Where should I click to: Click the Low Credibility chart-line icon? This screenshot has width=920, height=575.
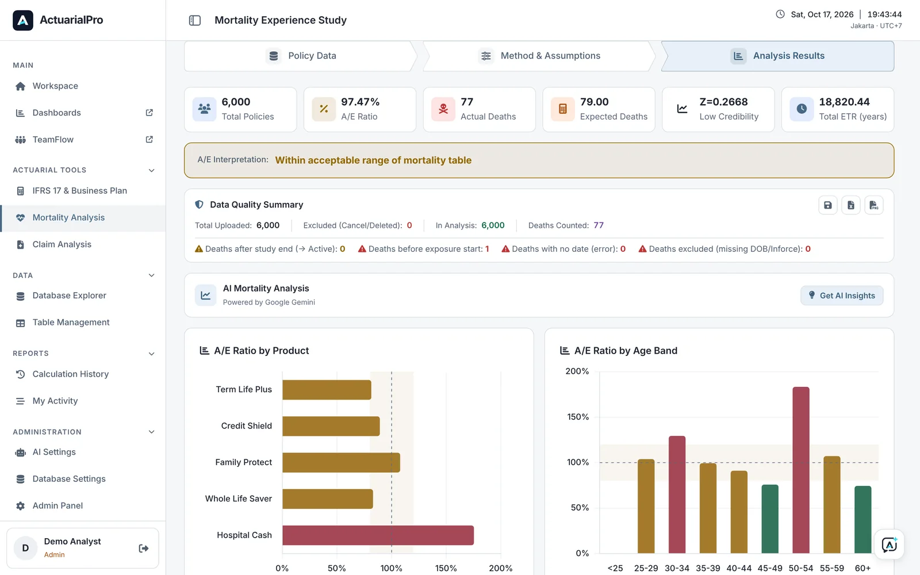tap(682, 109)
